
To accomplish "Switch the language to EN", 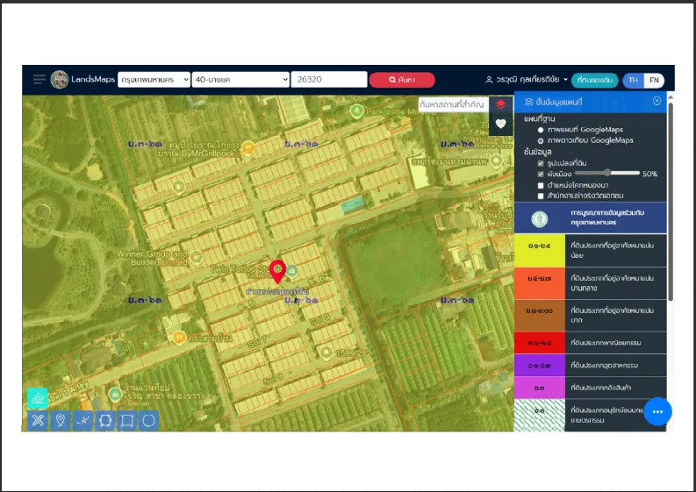I will pos(654,81).
